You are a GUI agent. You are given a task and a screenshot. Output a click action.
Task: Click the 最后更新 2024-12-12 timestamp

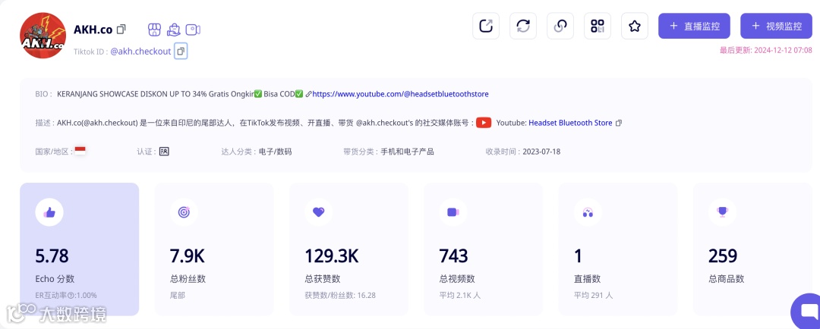click(x=765, y=50)
